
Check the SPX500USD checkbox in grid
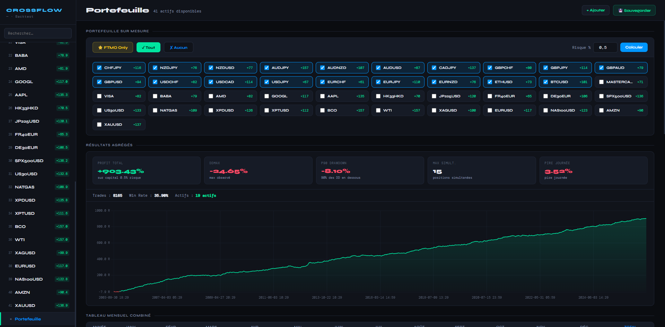coord(602,96)
